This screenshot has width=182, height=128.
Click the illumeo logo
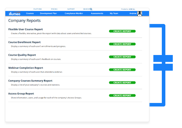pos(15,13)
